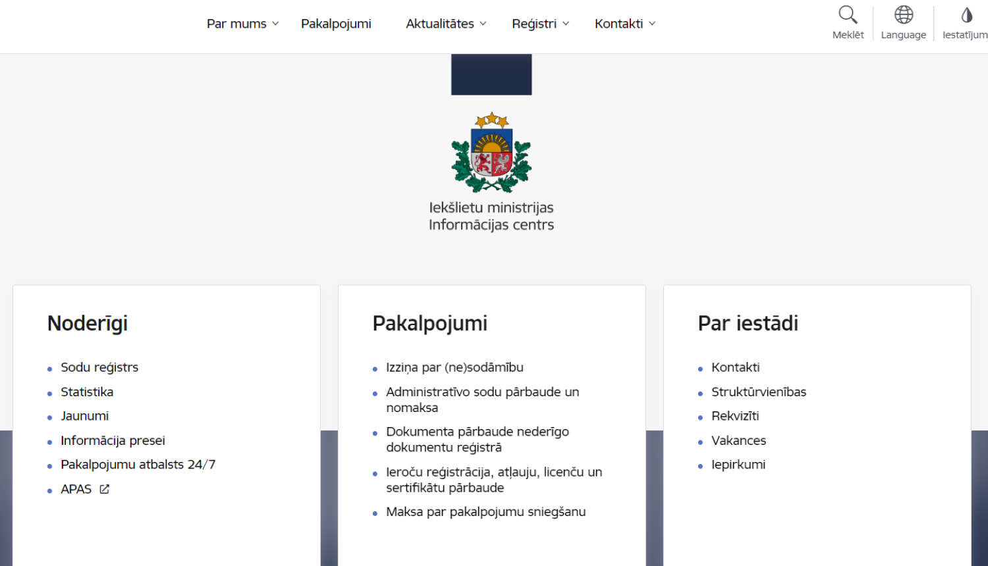
Task: Click the external link icon beside APAS
Action: tap(104, 489)
